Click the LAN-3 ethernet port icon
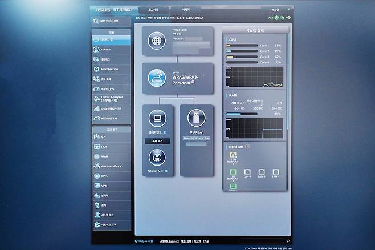The image size is (375, 250). click(262, 170)
